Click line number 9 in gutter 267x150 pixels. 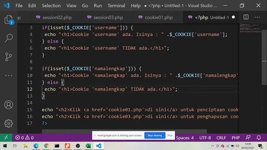[31, 68]
